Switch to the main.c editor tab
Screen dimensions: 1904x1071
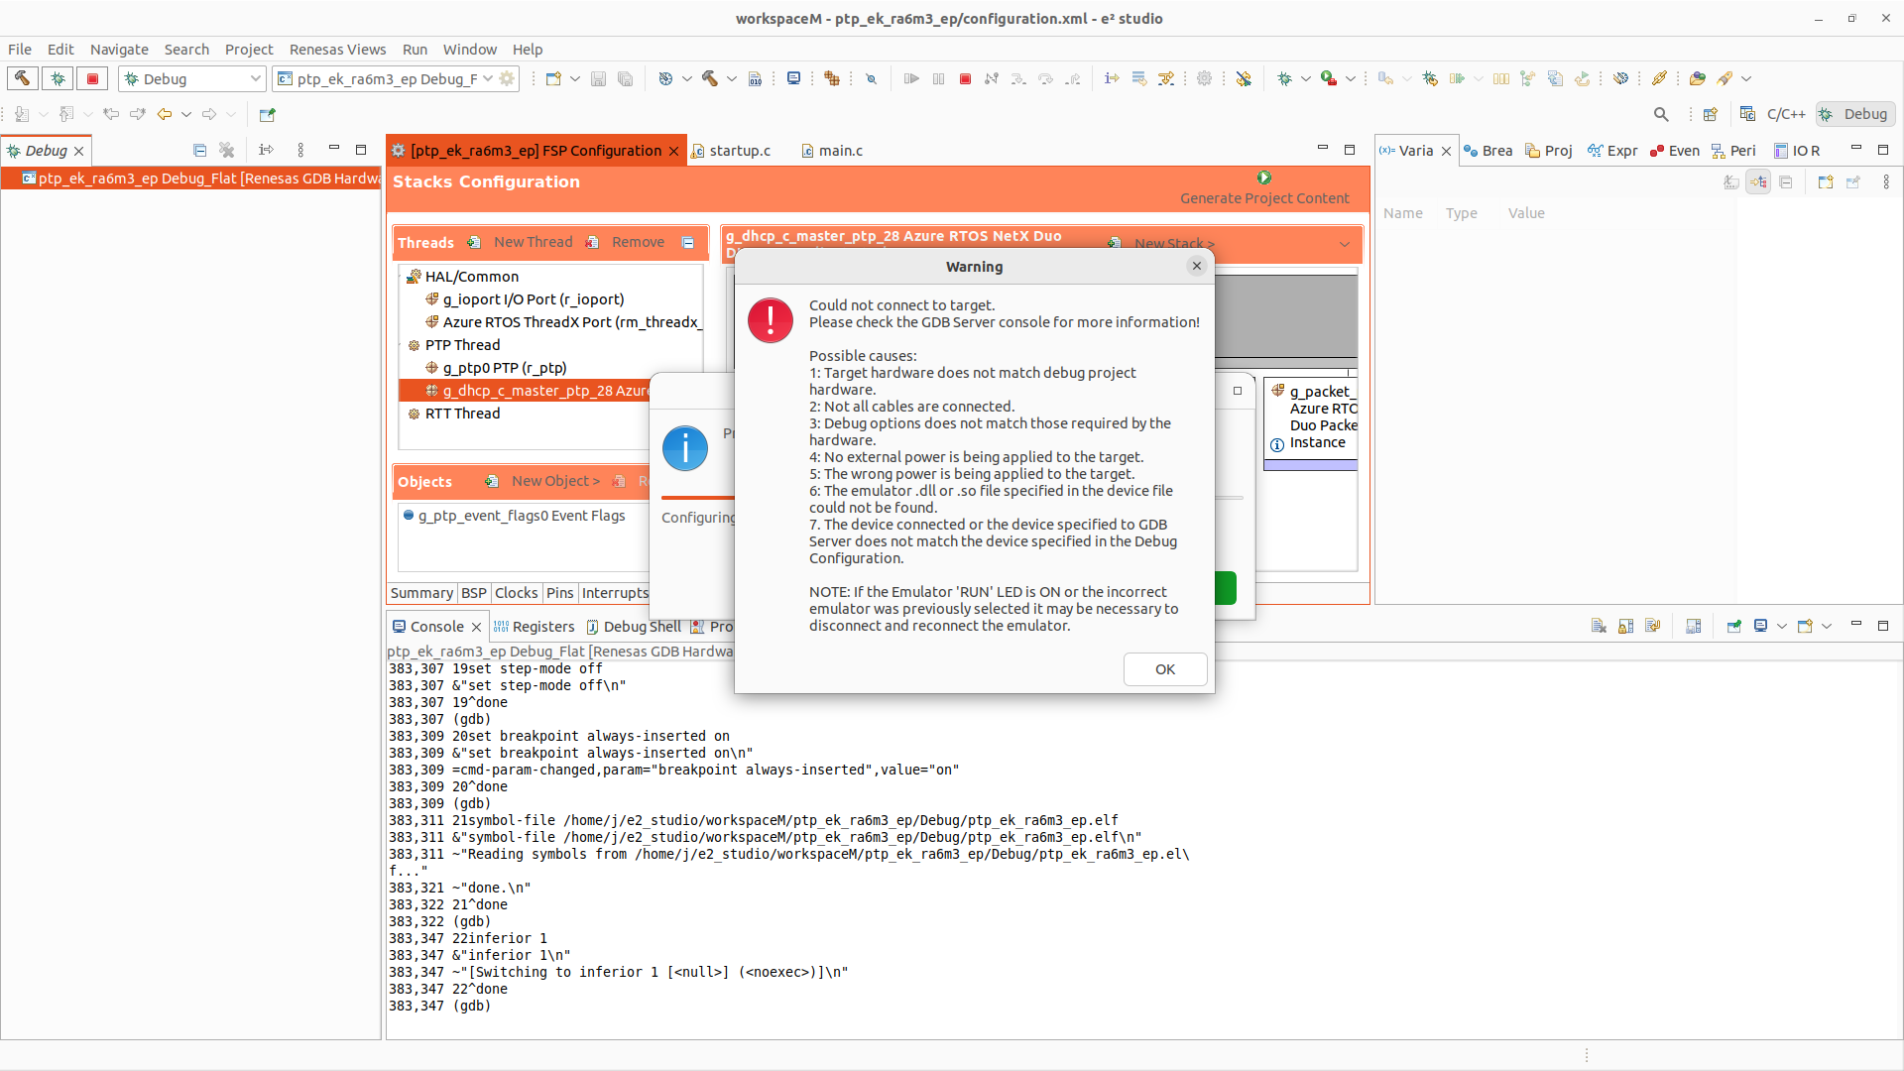(831, 151)
